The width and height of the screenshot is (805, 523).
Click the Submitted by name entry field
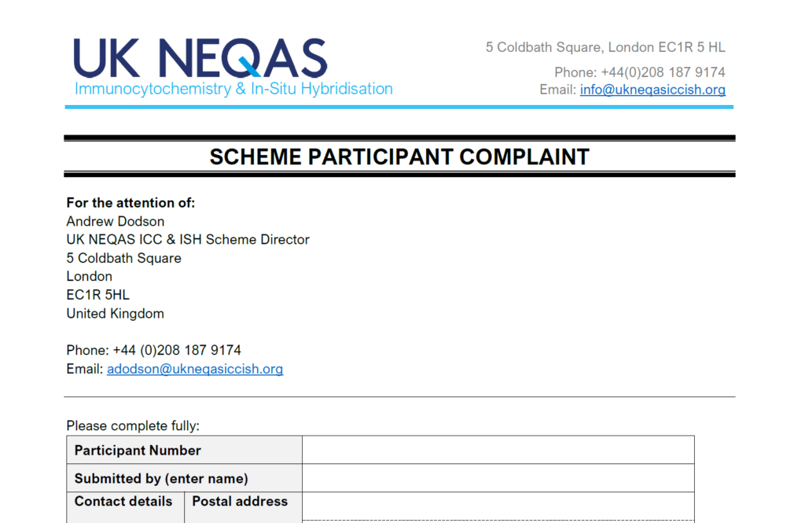[x=498, y=478]
